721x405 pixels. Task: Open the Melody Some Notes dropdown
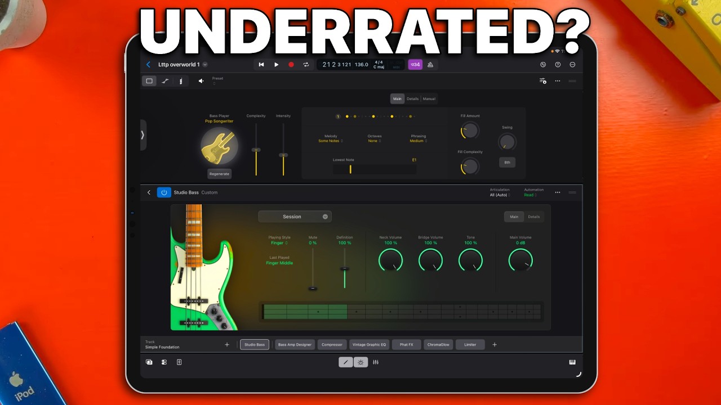[x=331, y=141]
